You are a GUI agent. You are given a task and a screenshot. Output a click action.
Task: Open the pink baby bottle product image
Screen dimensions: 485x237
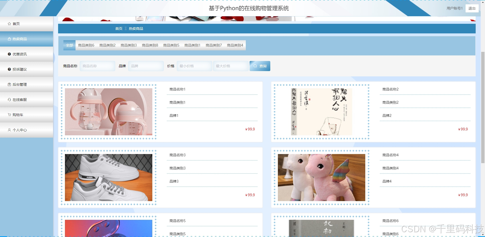coord(109,112)
